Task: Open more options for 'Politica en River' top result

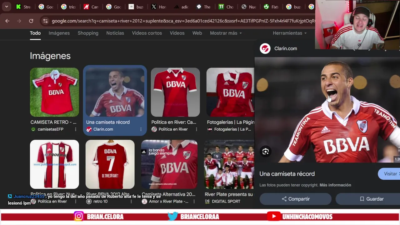Action: point(196,129)
